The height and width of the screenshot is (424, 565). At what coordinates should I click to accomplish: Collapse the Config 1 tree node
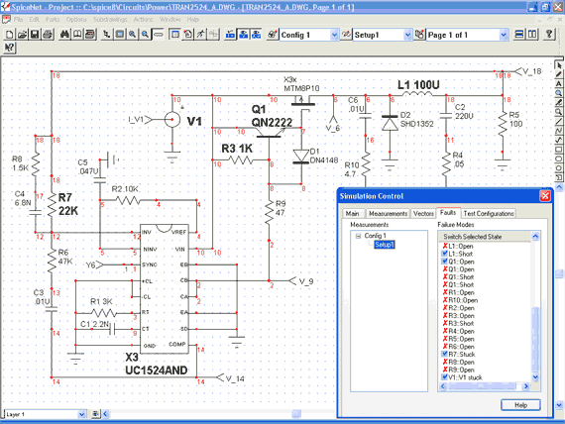click(x=358, y=236)
